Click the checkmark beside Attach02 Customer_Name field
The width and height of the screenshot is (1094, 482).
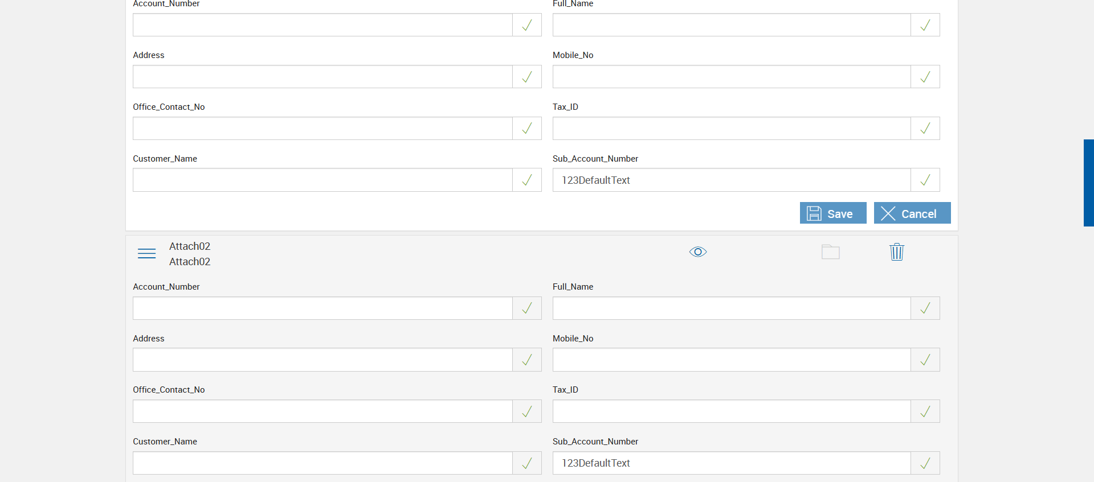coord(526,463)
